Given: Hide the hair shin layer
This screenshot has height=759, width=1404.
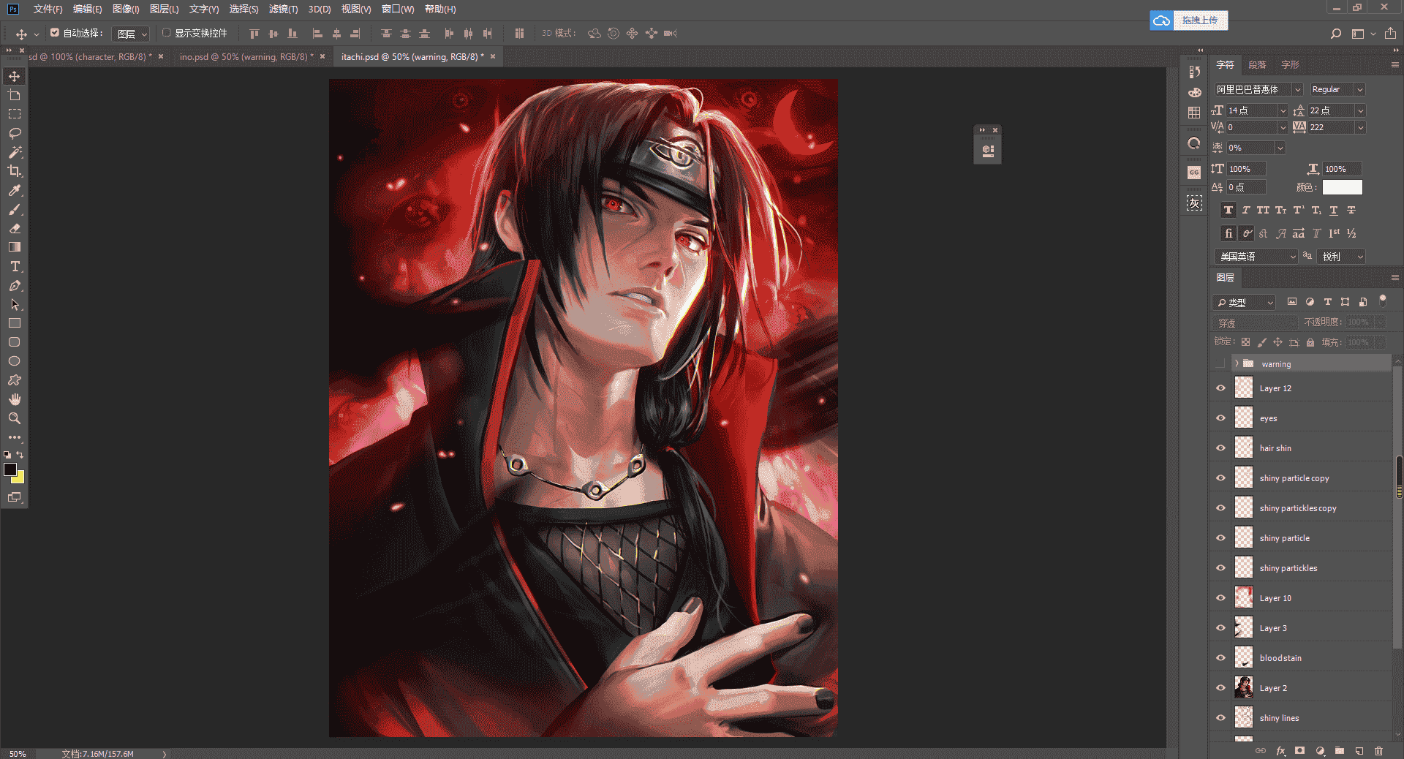Looking at the screenshot, I should coord(1220,448).
